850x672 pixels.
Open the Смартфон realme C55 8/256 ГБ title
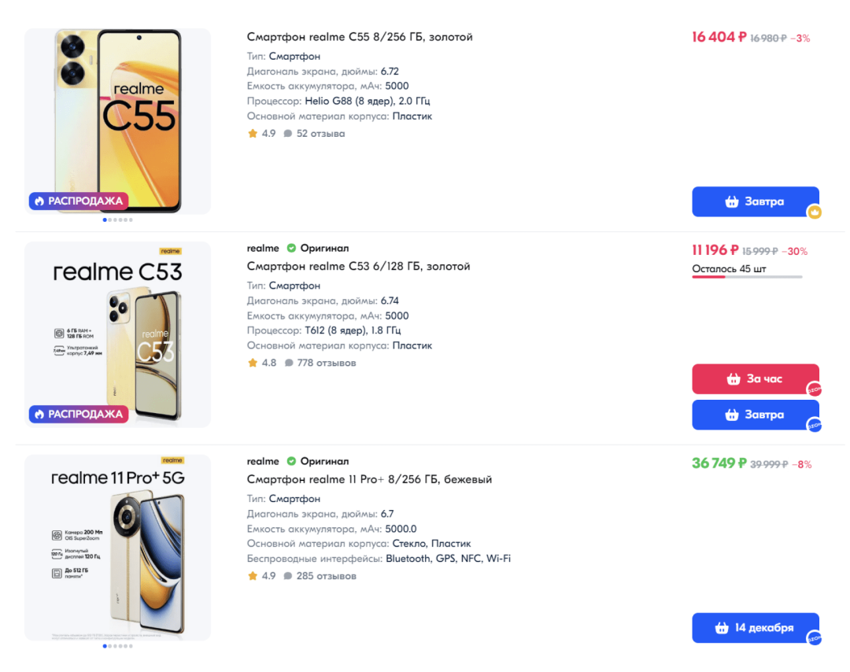point(360,37)
